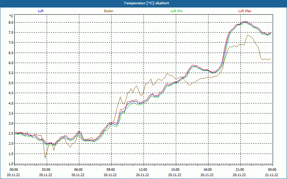Screen dimensions: 287x179
Task: Click the Boden curve peak after 21:00
Action: (248, 35)
